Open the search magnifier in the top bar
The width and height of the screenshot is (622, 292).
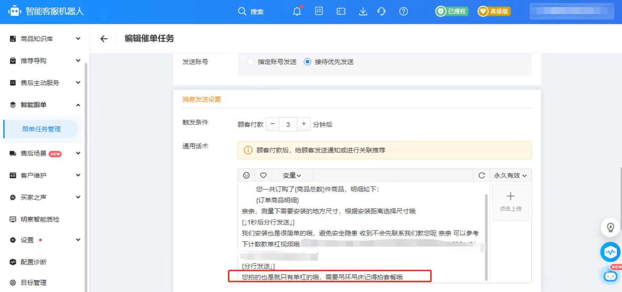click(x=242, y=11)
